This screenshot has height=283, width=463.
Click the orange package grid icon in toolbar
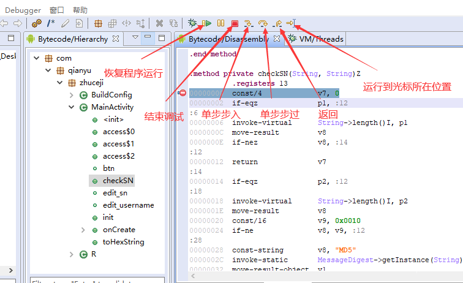pyautogui.click(x=98, y=23)
